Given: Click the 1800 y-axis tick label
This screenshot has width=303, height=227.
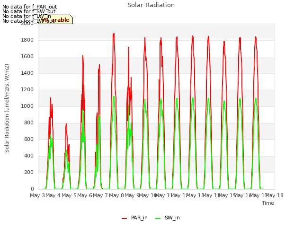Looking at the screenshot, I should [x=27, y=40].
